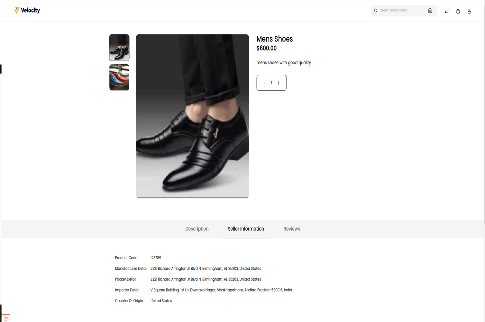This screenshot has height=322, width=485.
Task: Click the Velocity logo
Action: click(x=27, y=11)
